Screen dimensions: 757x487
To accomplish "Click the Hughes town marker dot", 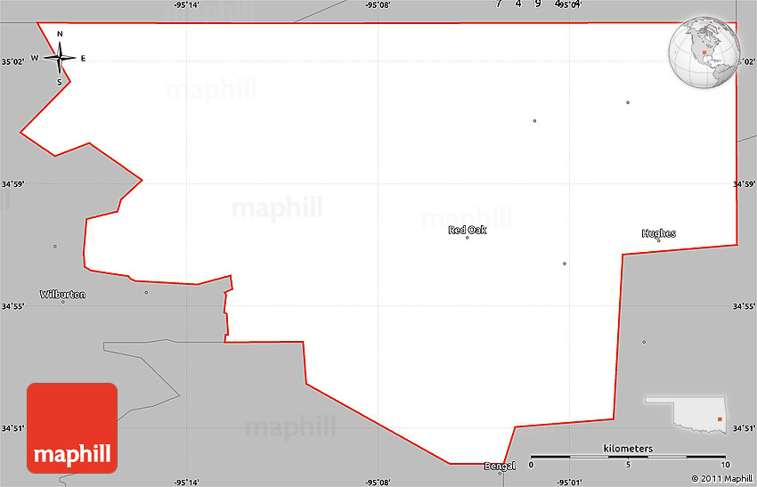I will (x=659, y=240).
